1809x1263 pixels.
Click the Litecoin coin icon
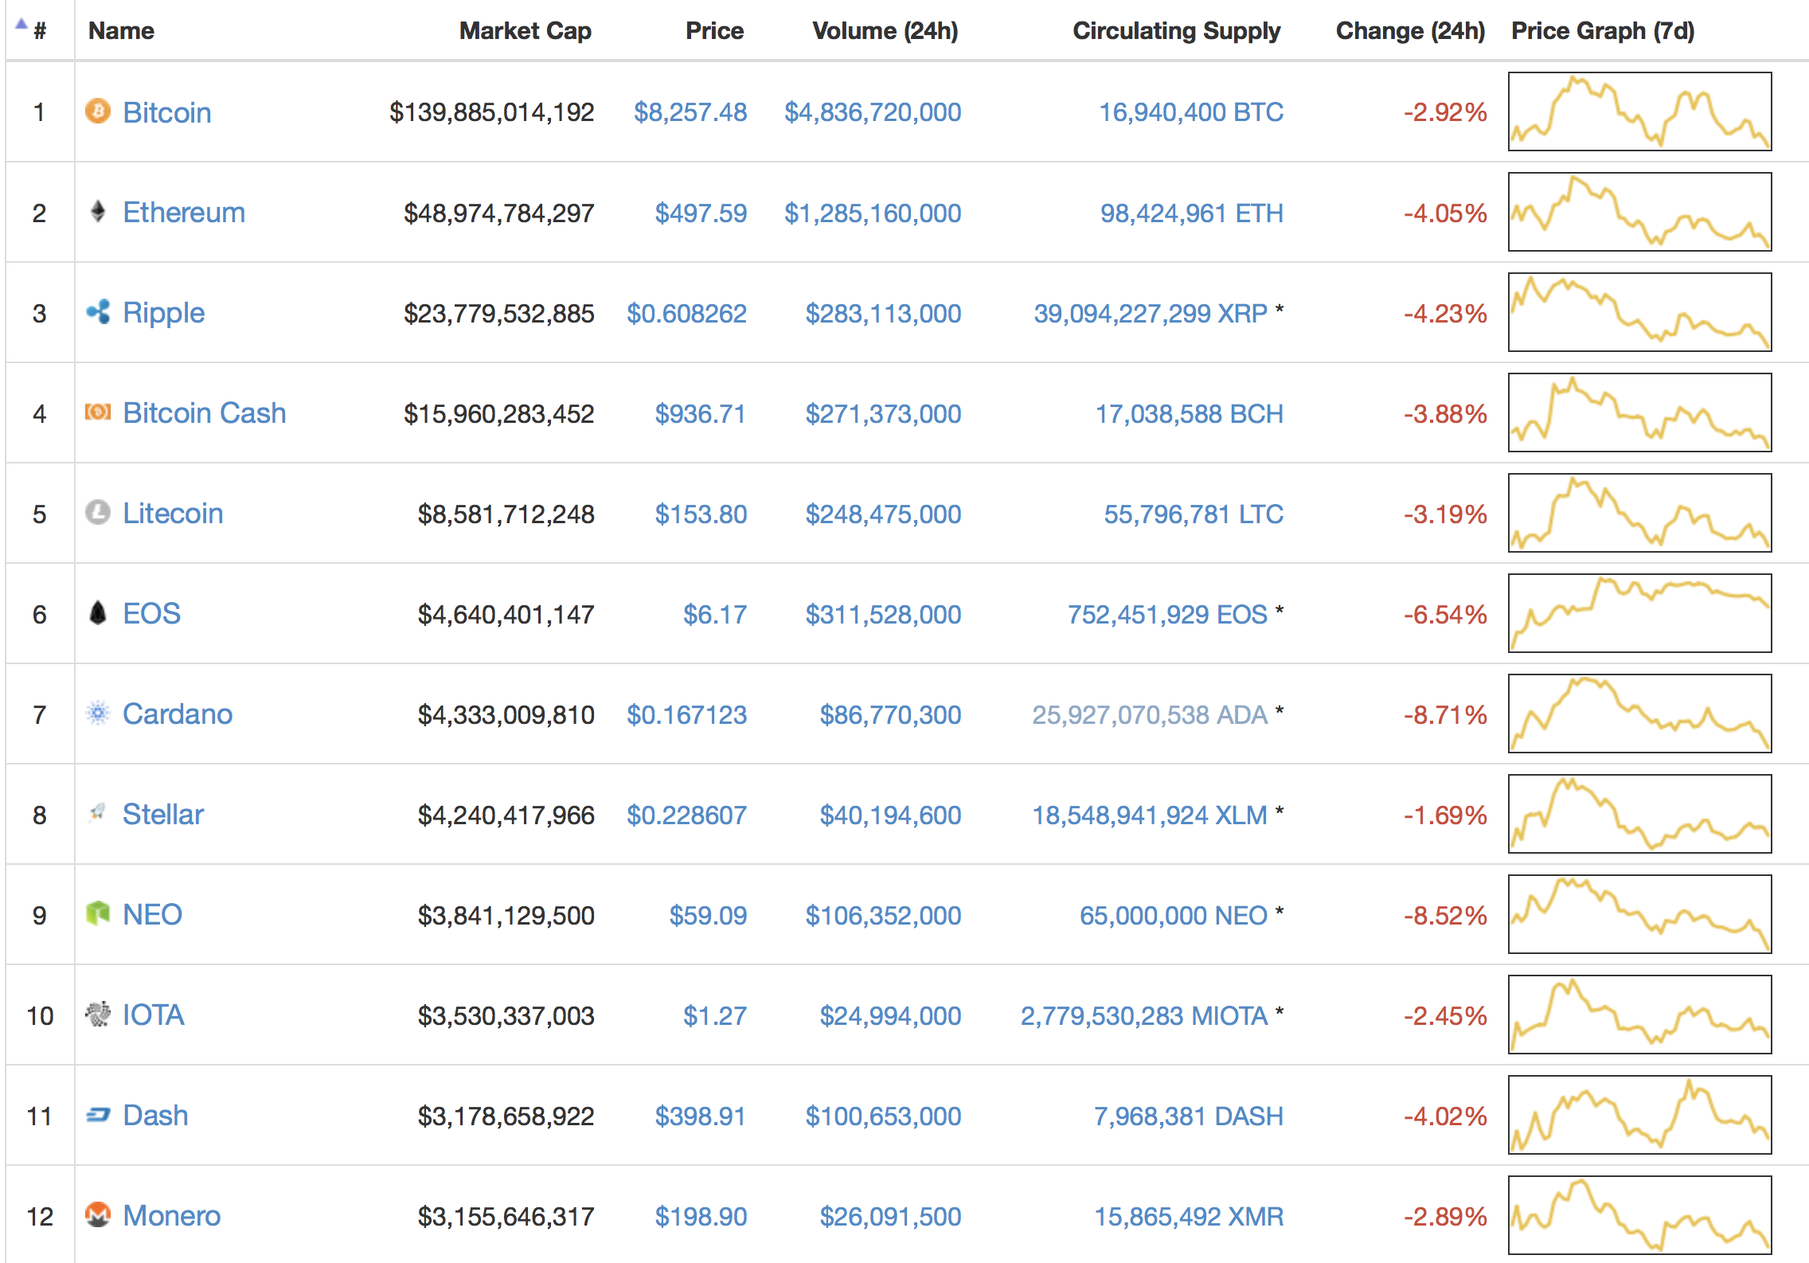pos(98,512)
